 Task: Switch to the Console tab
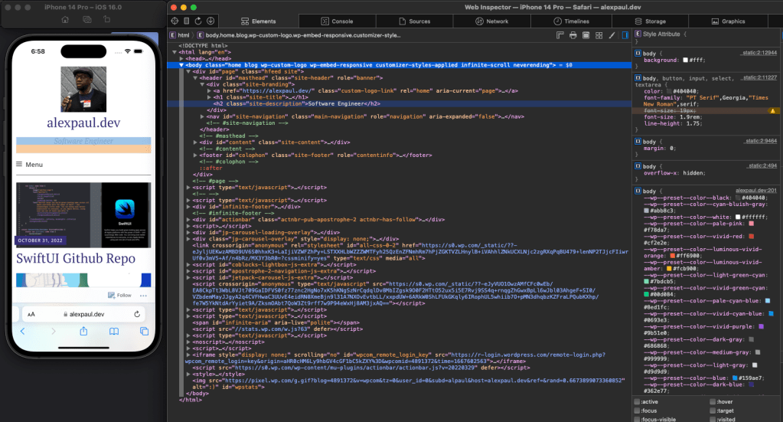[x=337, y=21]
